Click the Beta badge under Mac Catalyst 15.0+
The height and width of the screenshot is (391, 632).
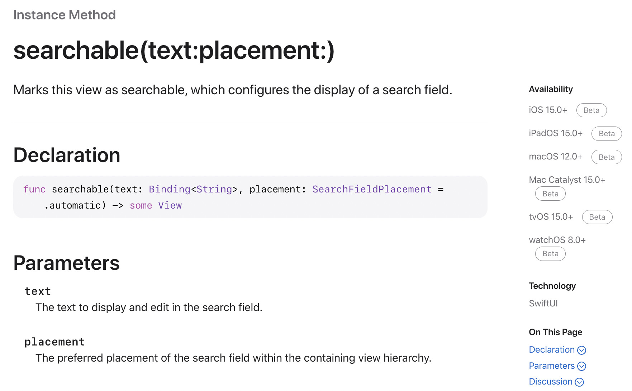pos(550,194)
